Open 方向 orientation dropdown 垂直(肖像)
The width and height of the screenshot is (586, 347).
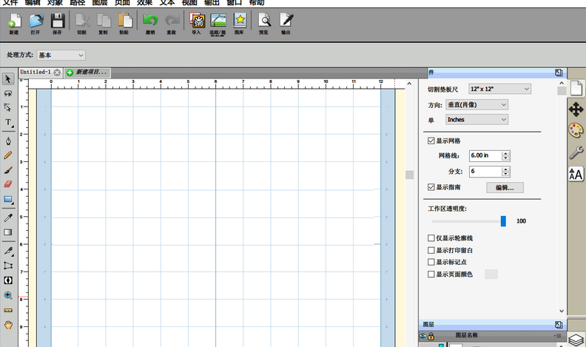pos(477,104)
